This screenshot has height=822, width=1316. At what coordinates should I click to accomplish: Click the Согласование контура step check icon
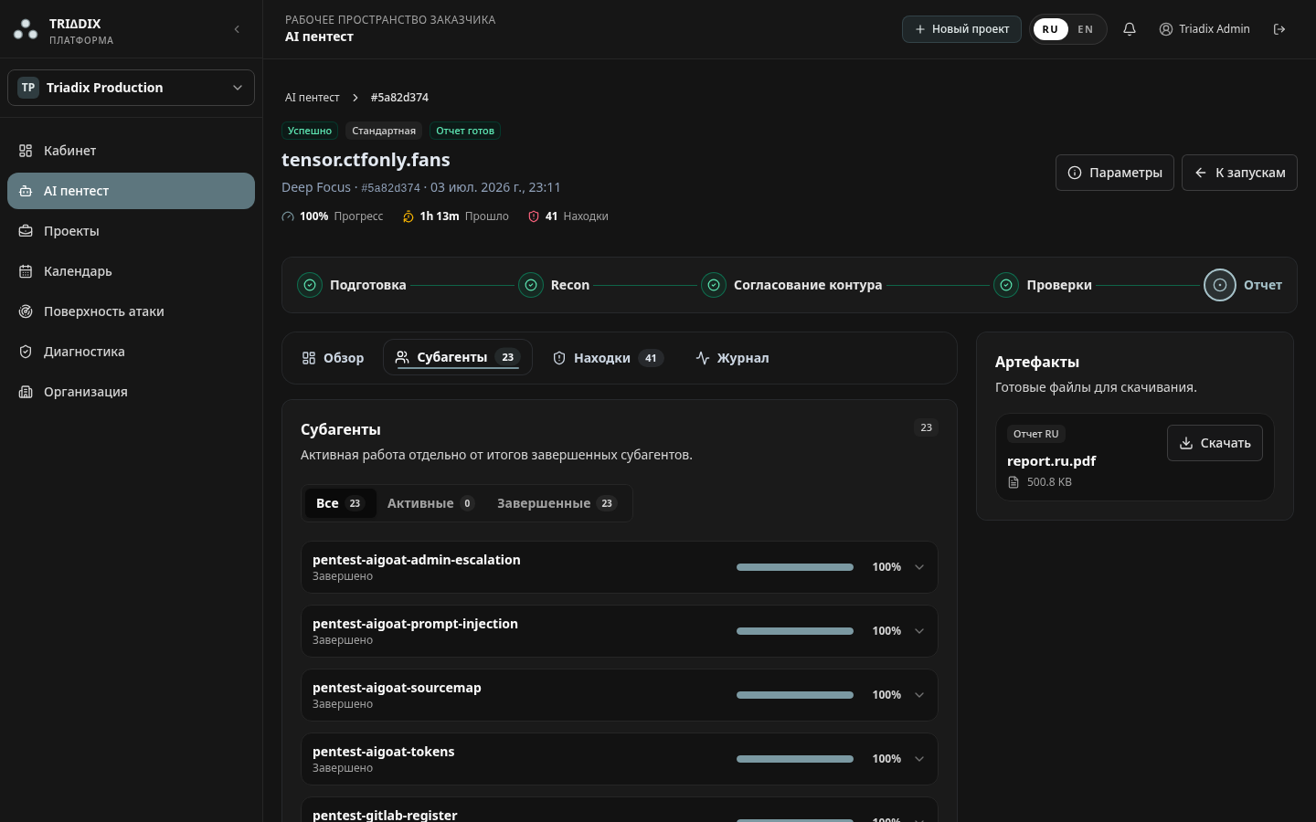714,285
